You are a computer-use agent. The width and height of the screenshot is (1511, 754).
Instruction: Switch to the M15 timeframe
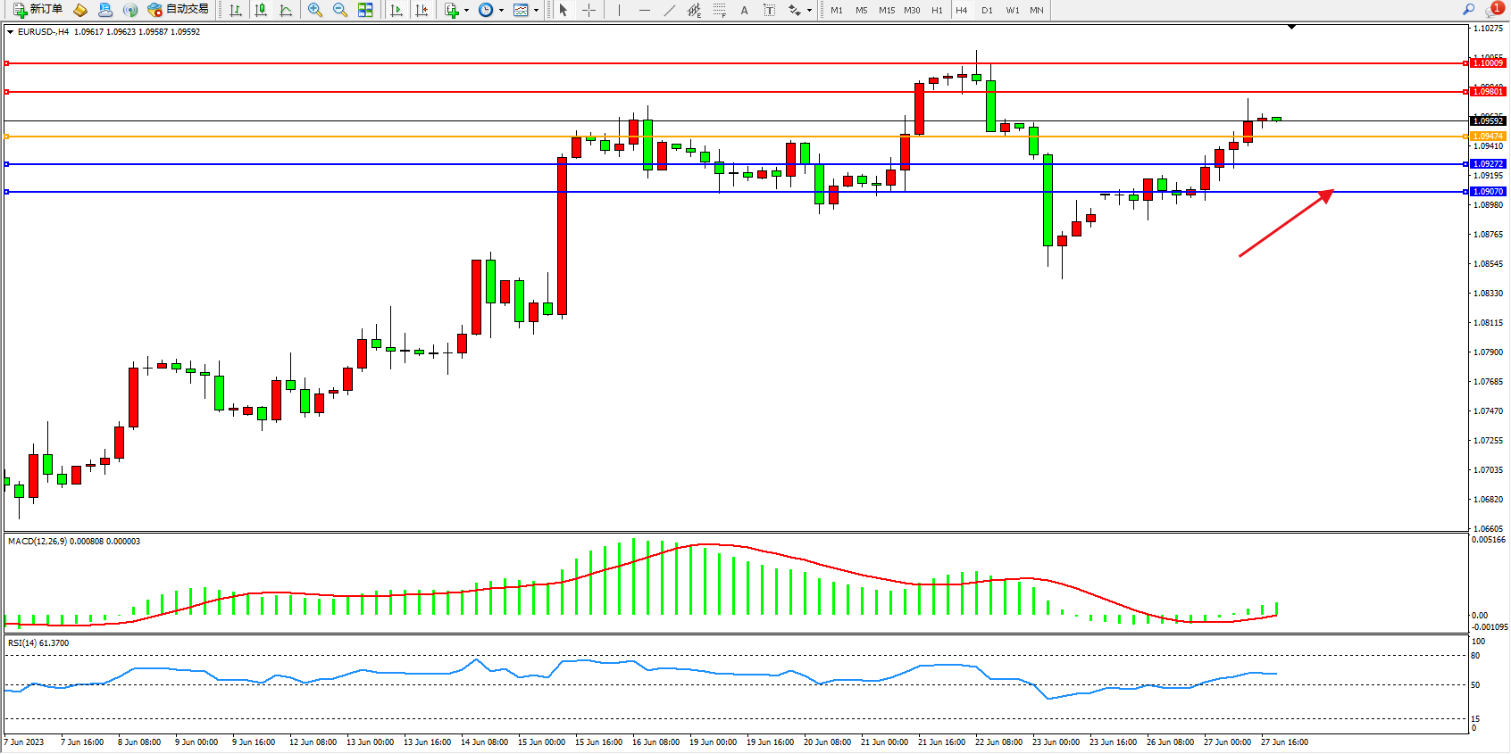pos(886,11)
